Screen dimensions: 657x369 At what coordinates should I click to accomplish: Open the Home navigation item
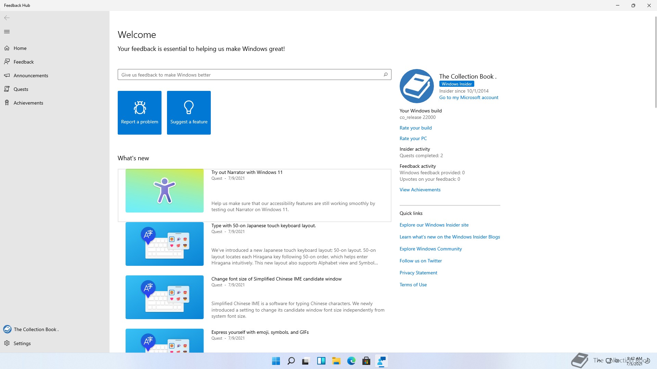point(55,48)
